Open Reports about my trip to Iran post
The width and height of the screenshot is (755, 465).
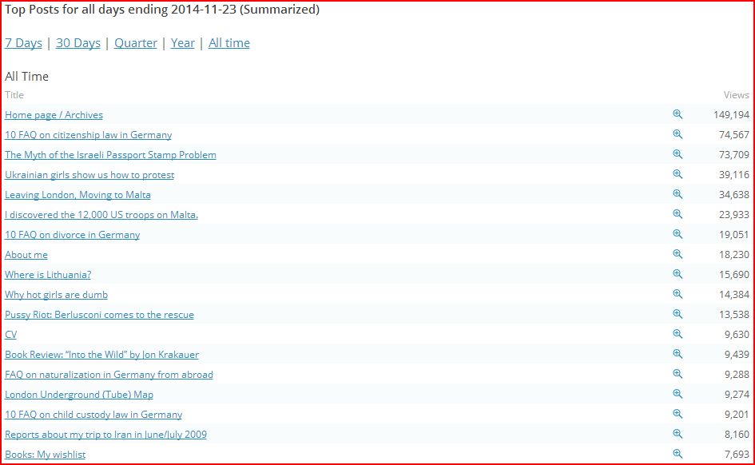[105, 435]
